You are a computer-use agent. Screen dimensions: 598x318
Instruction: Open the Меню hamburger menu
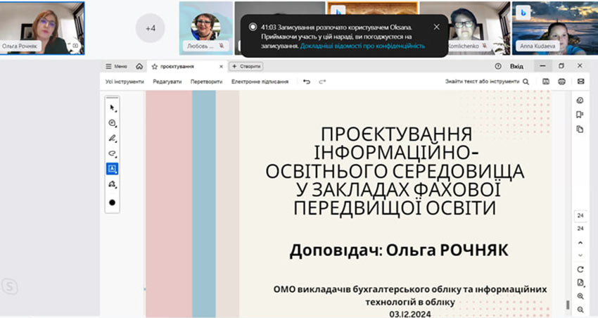[116, 66]
